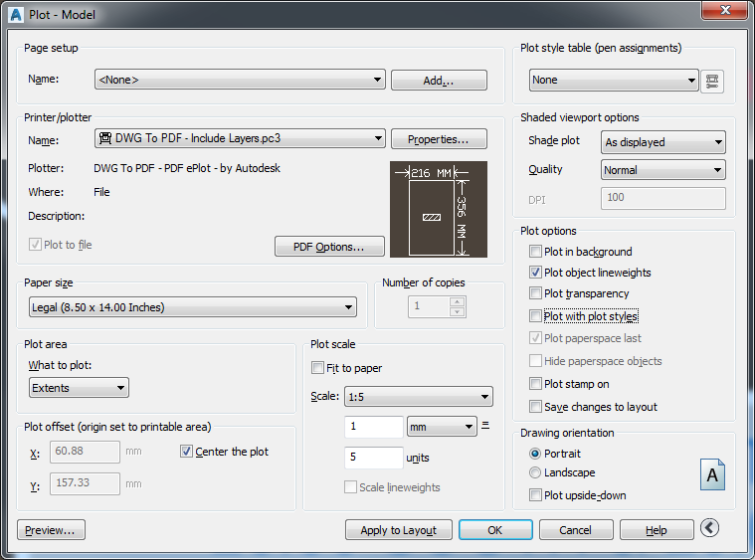Open PDF Options...

pyautogui.click(x=329, y=247)
